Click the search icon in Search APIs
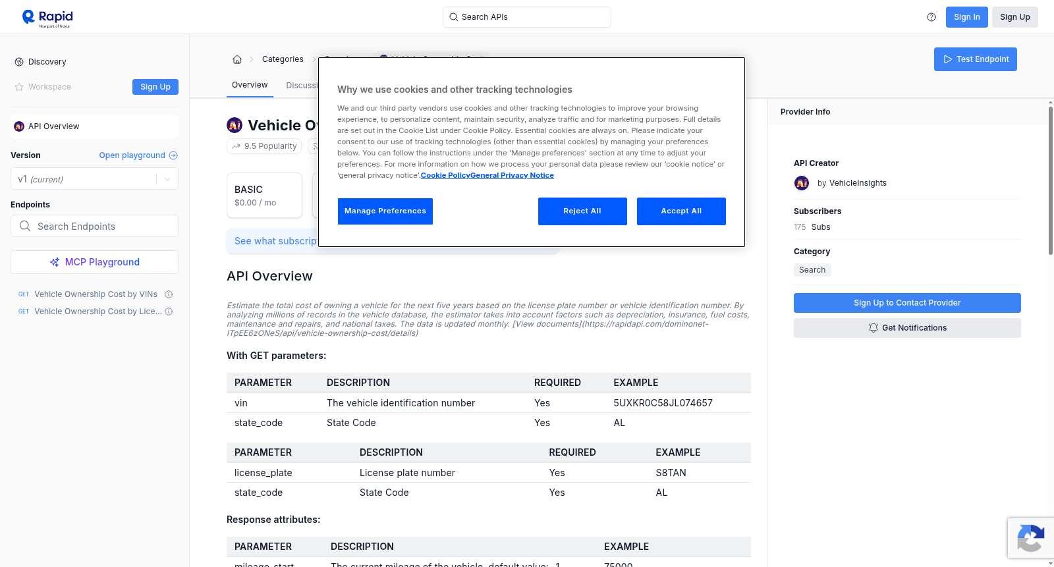Image resolution: width=1054 pixels, height=567 pixels. pyautogui.click(x=453, y=17)
